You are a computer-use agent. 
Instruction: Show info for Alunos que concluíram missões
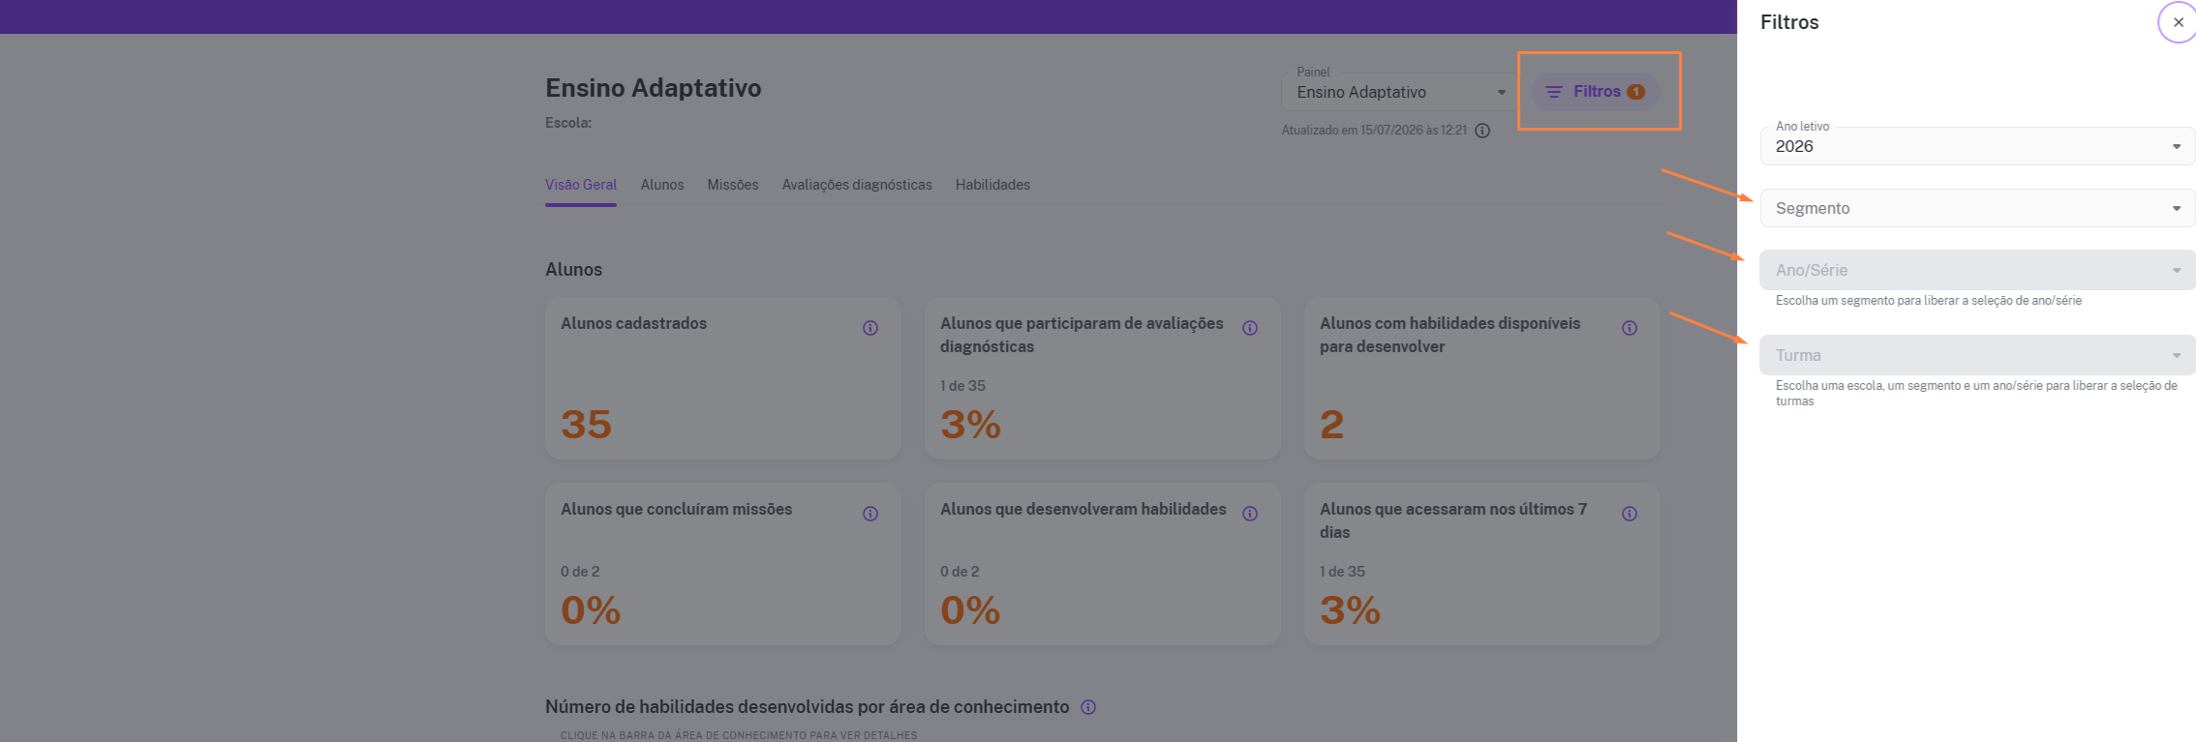[x=870, y=514]
